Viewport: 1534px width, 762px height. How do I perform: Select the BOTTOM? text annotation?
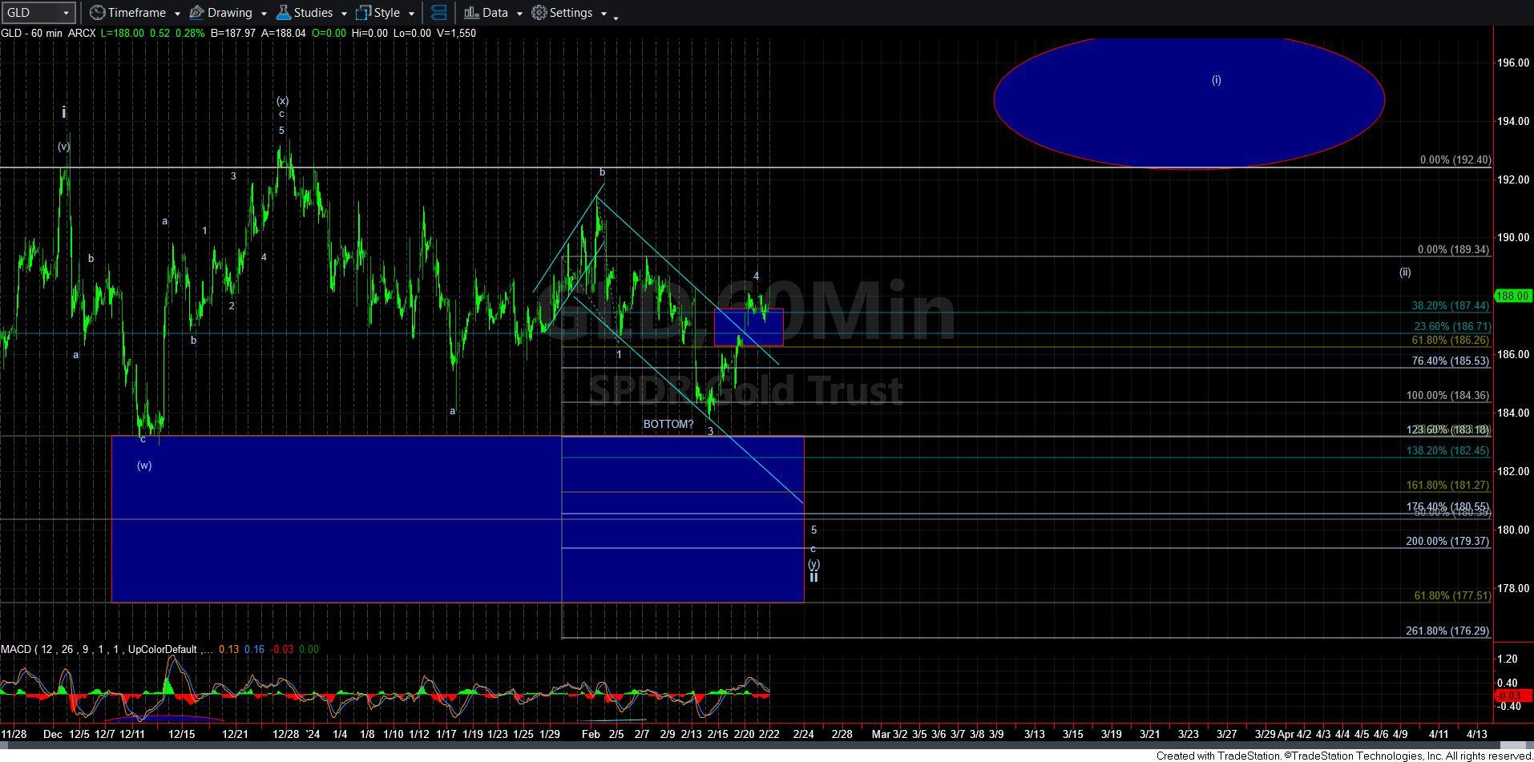click(668, 424)
